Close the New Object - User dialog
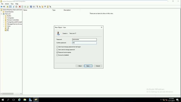 click(x=102, y=27)
